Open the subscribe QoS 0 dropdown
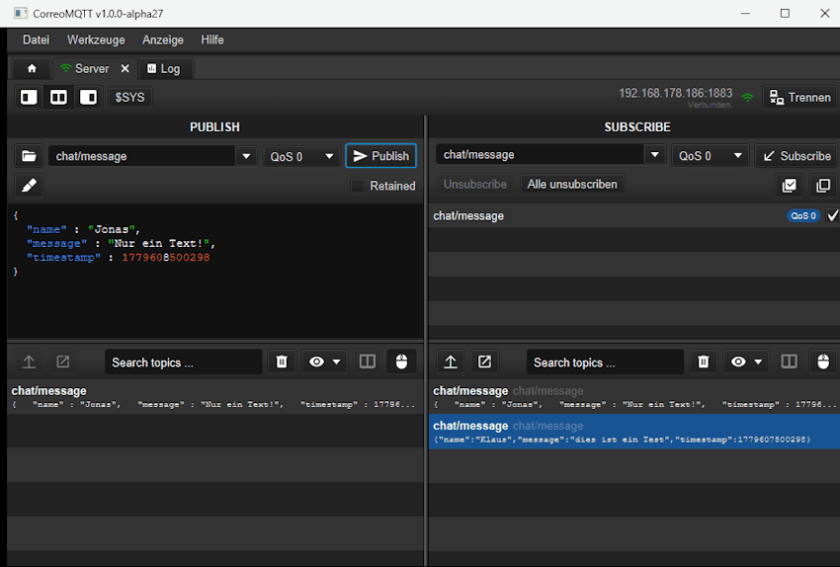 (x=711, y=156)
